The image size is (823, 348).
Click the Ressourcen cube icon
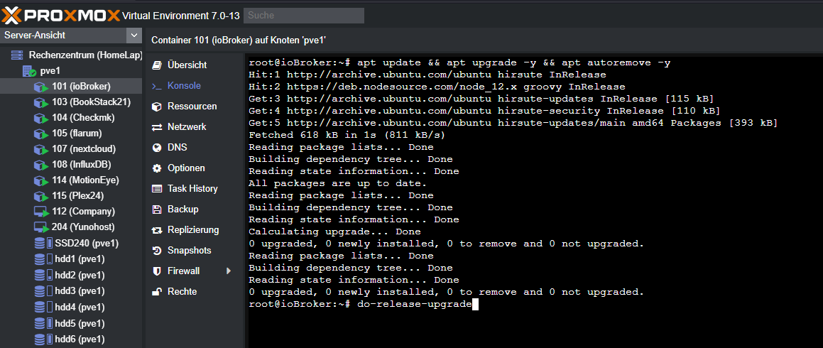click(x=156, y=107)
